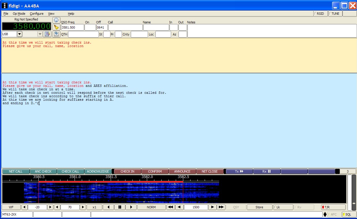Click x1 waterfall zoom button
Image resolution: width=357 pixels, height=219 pixels.
pos(95,207)
